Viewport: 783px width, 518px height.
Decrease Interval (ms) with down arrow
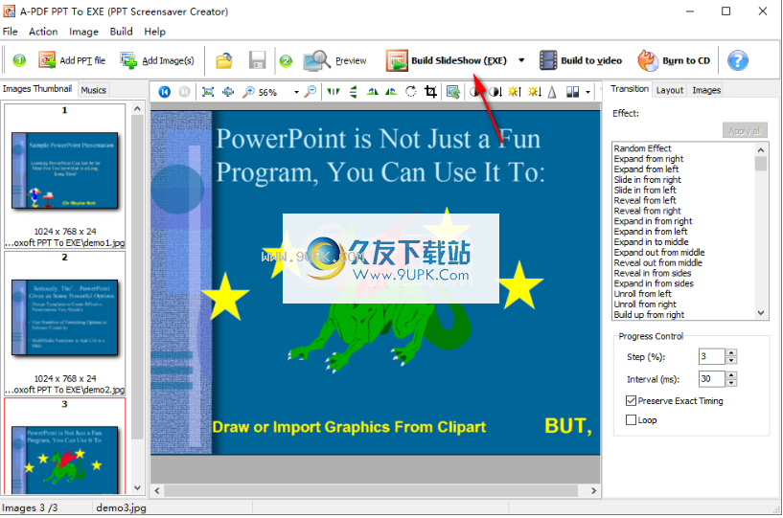point(731,383)
